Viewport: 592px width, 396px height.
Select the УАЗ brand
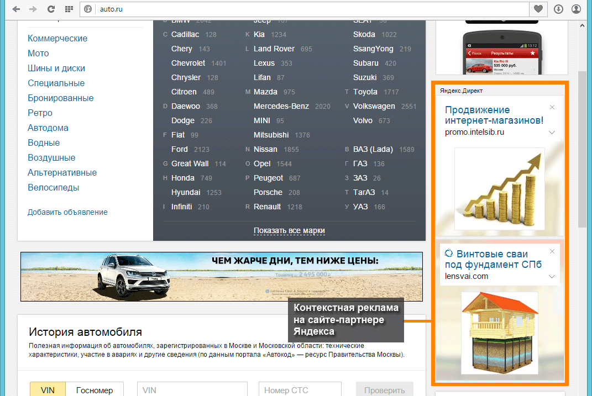point(360,207)
